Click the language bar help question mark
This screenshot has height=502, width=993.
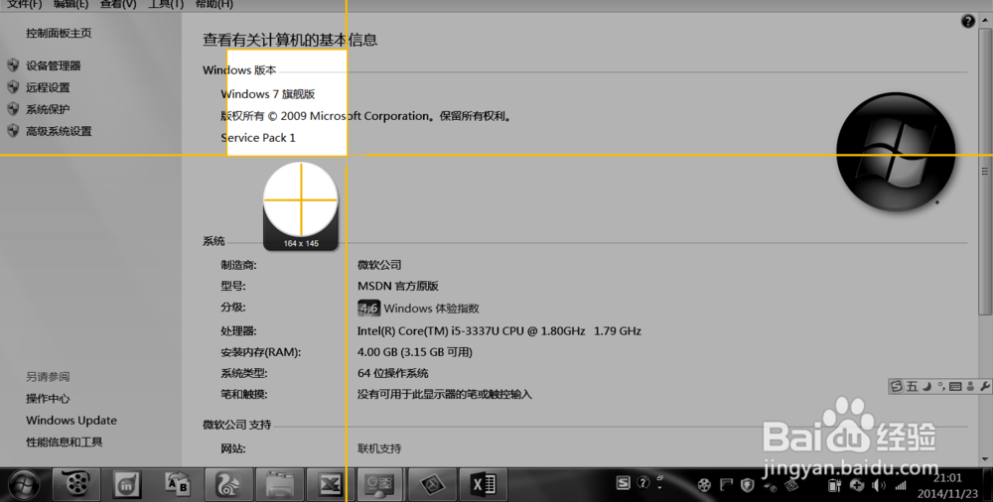642,483
